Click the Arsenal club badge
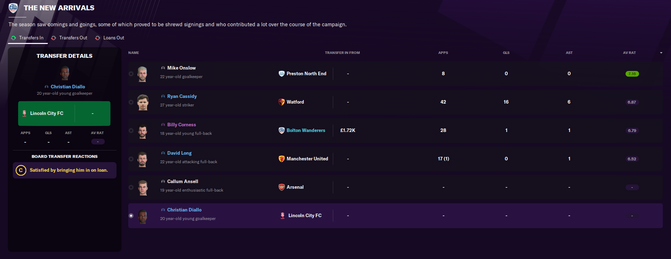 282,187
